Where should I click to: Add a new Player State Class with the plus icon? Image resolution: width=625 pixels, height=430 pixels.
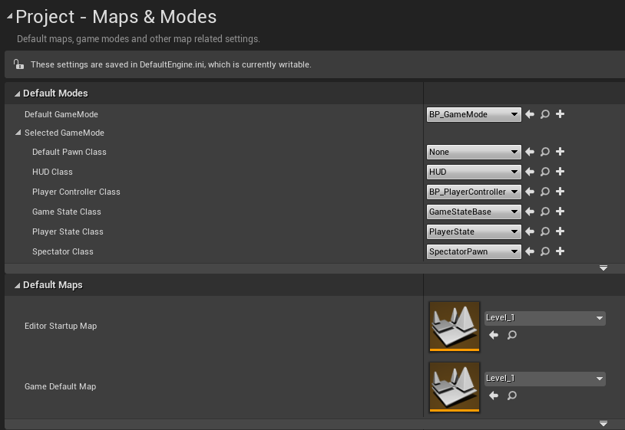pyautogui.click(x=560, y=231)
